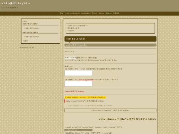Click the div class textbox framed box

point(110,111)
